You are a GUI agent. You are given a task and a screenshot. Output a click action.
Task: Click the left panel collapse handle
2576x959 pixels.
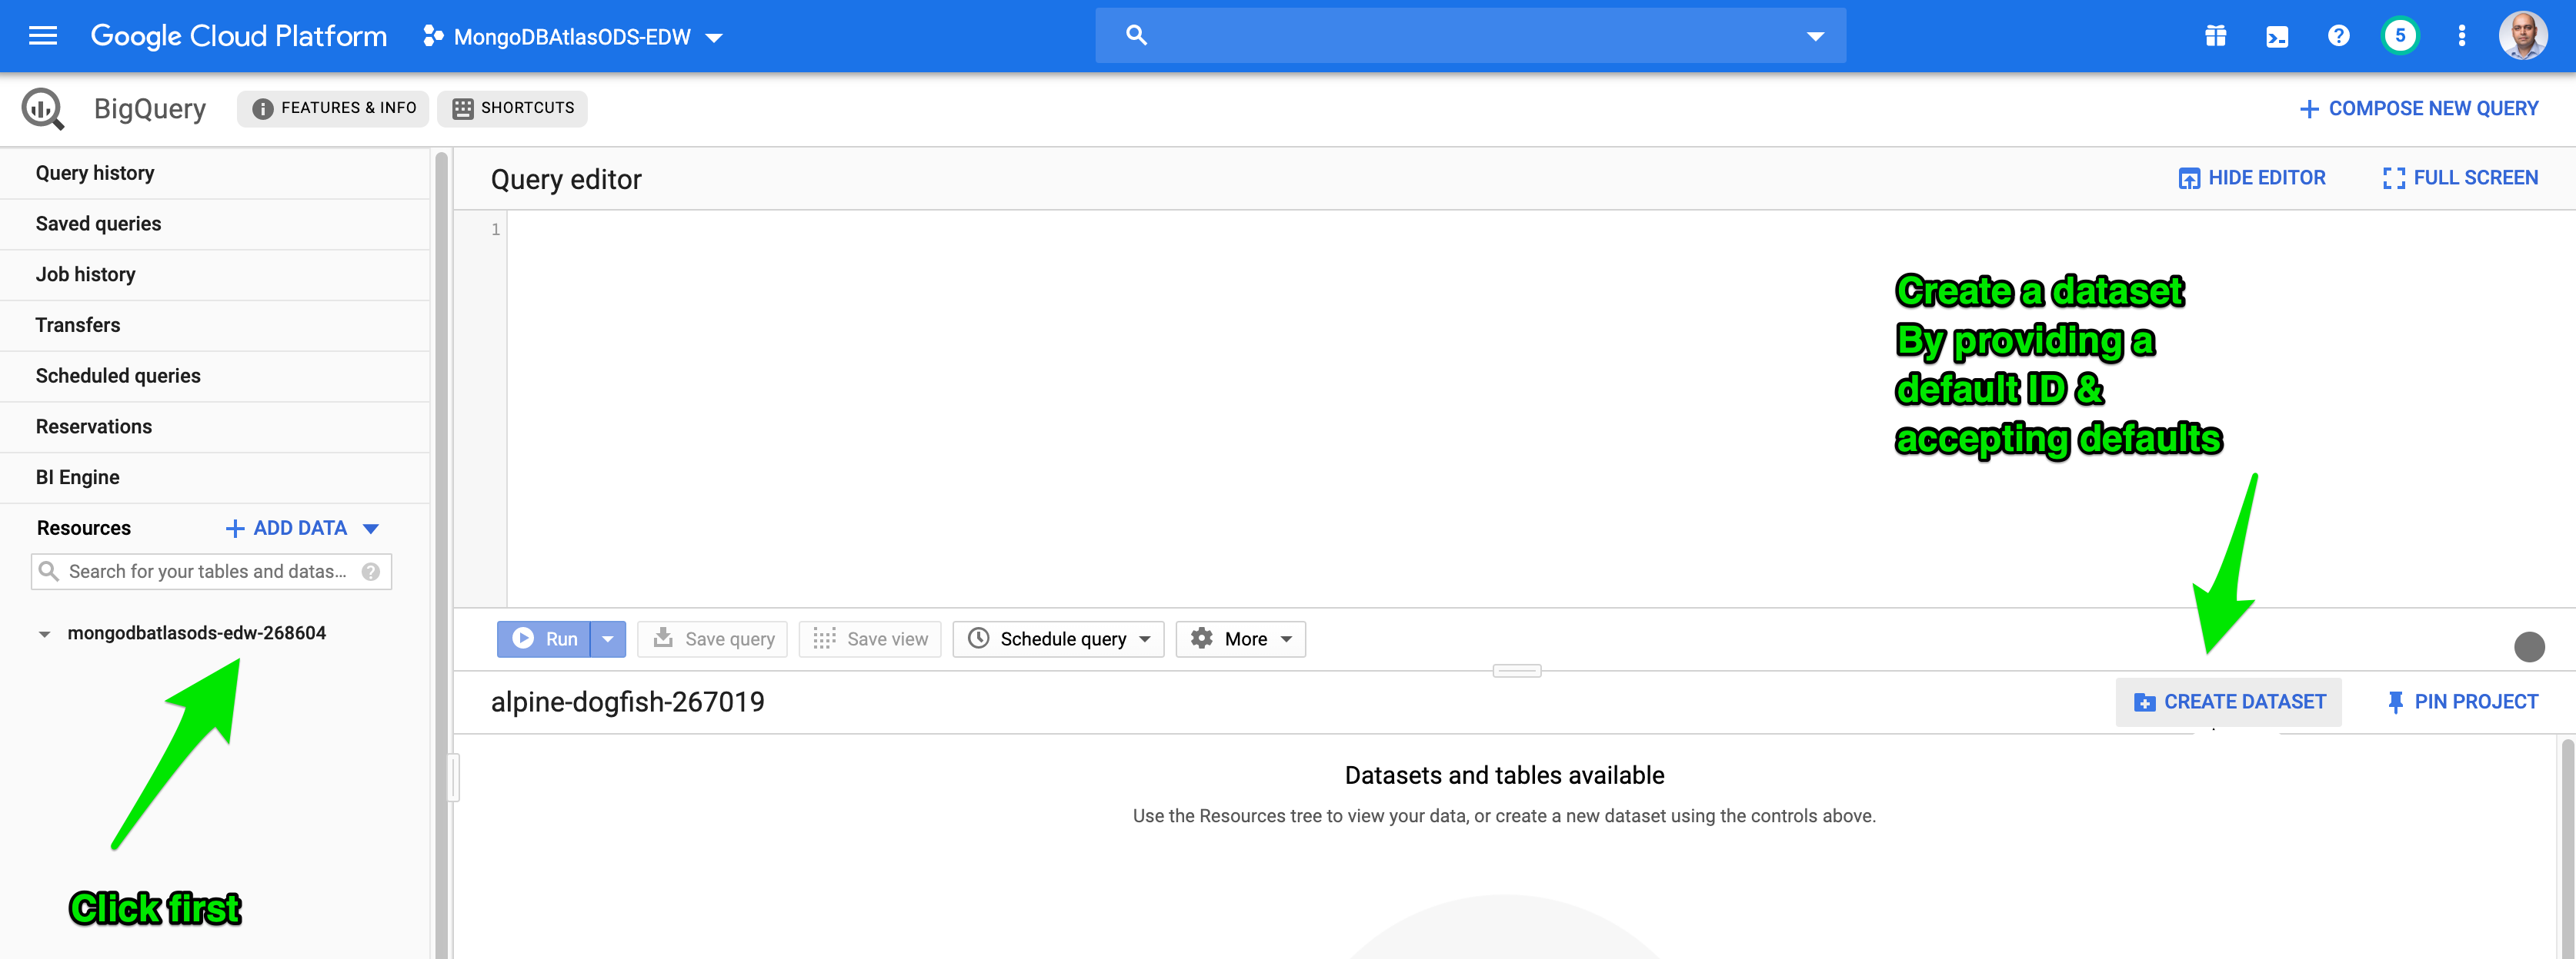(x=453, y=778)
